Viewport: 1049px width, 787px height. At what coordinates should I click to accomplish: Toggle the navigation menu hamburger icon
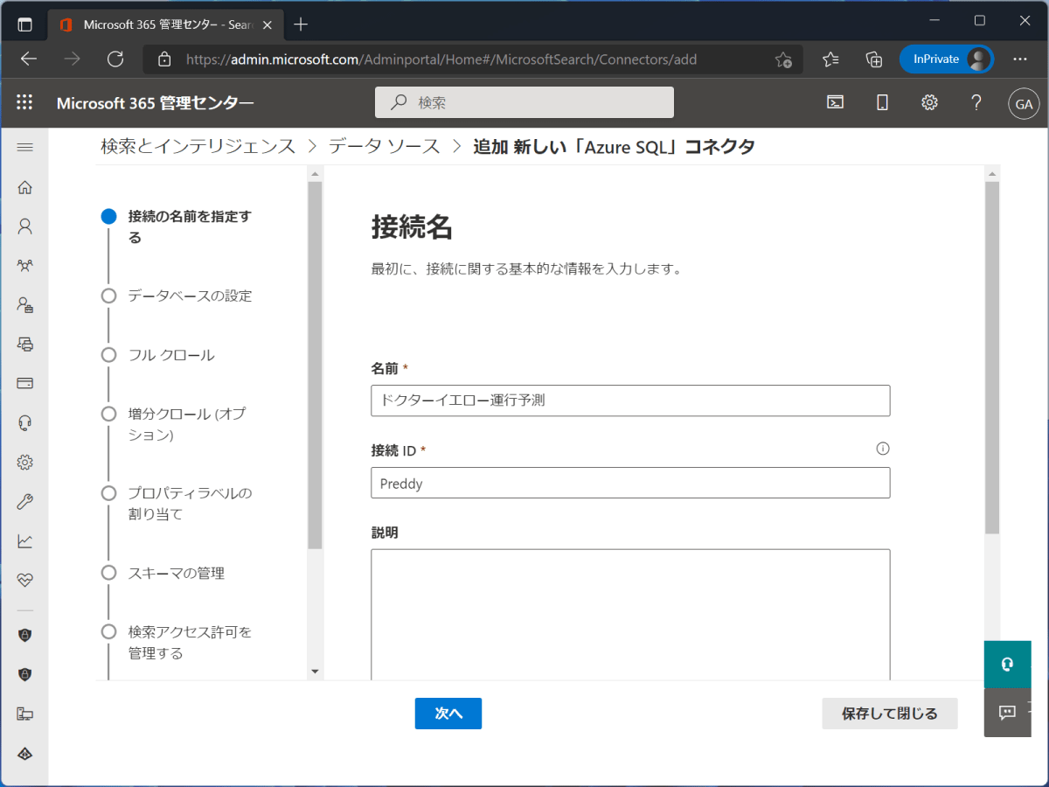click(x=24, y=147)
